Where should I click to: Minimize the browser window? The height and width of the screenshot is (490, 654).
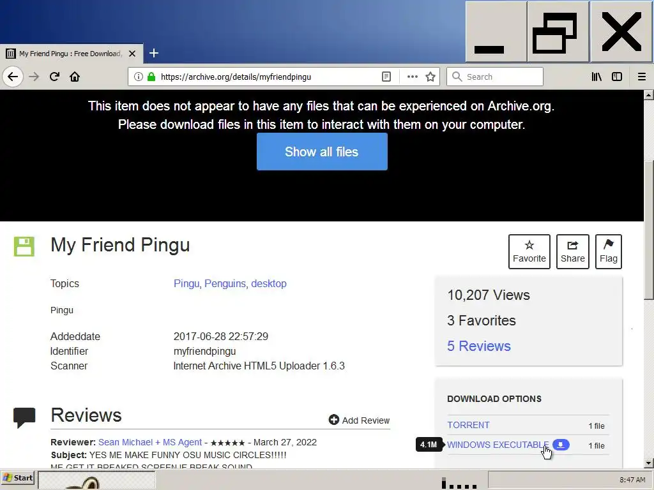click(496, 32)
